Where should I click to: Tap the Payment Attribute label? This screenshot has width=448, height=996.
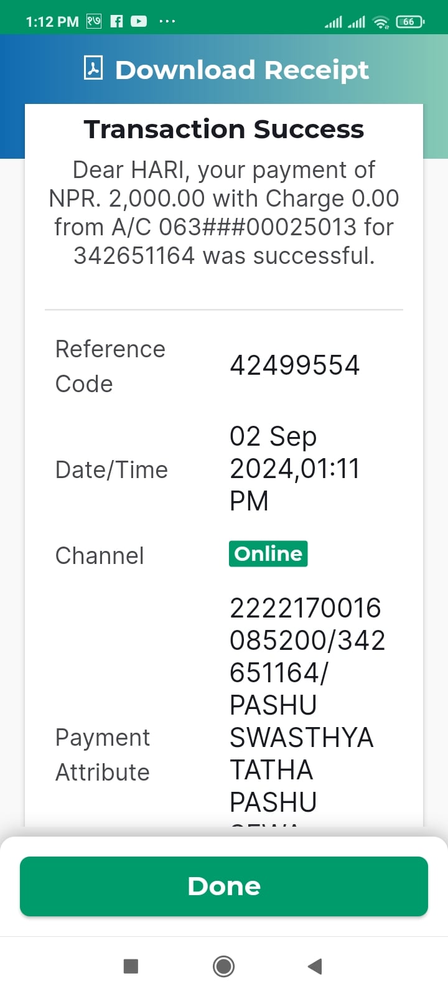(103, 754)
